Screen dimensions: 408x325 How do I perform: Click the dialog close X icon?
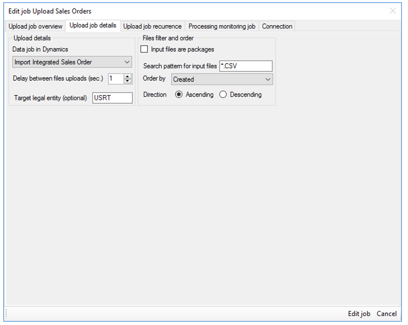(x=393, y=11)
